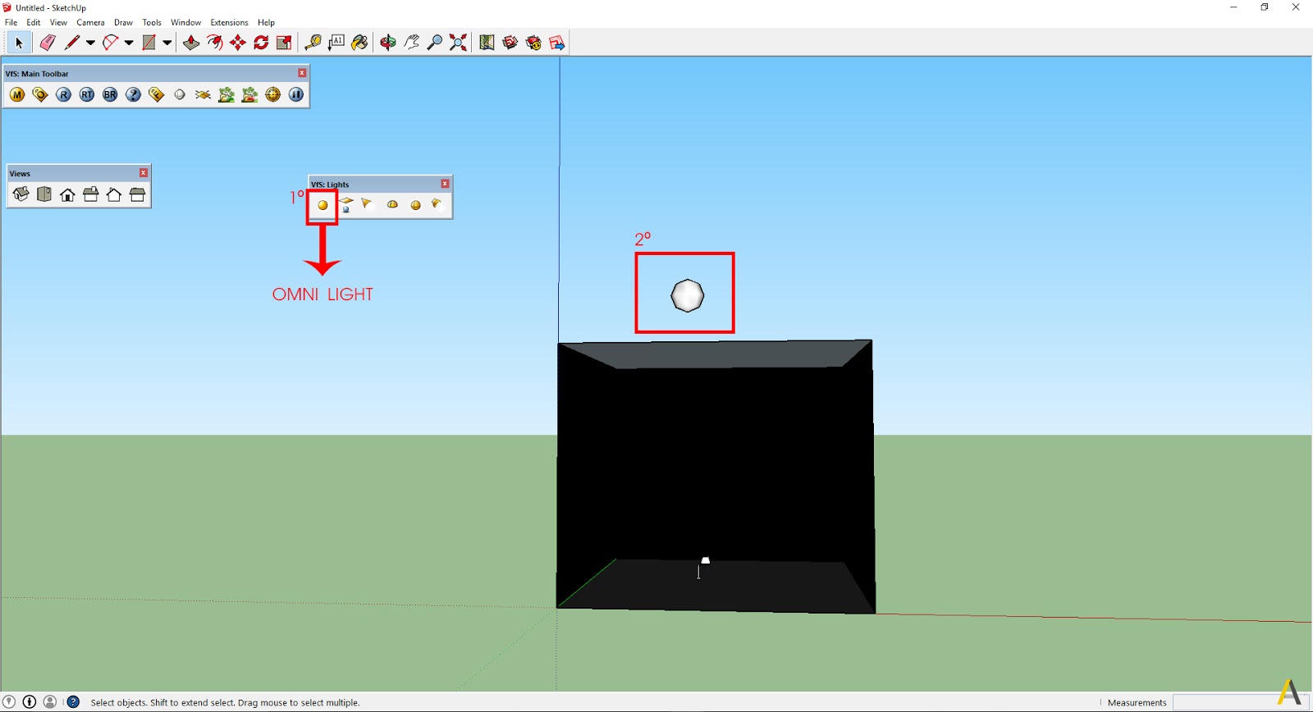Open the Add Location map tool
This screenshot has width=1313, height=712.
point(487,43)
